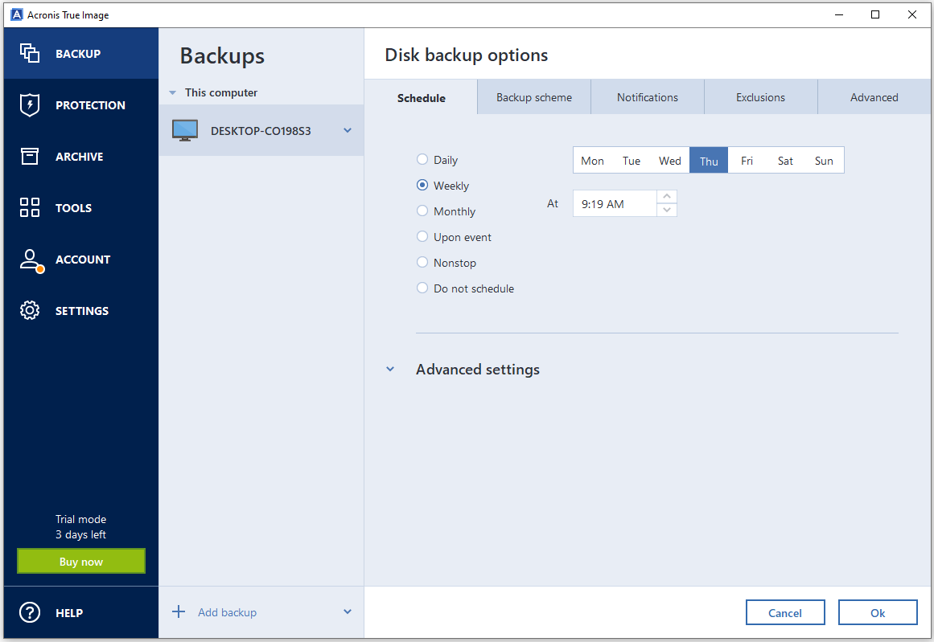Open Add backup dropdown arrow
This screenshot has height=642, width=934.
[348, 611]
